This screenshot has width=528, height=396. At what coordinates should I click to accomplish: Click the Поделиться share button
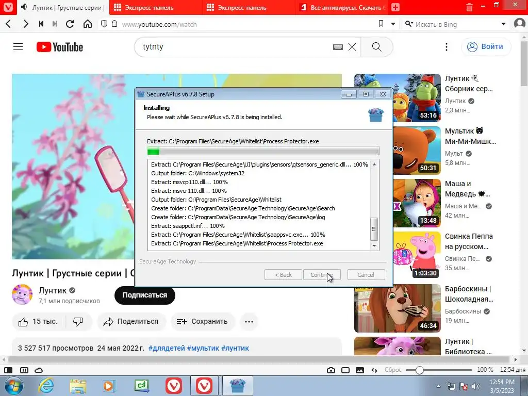tap(131, 322)
